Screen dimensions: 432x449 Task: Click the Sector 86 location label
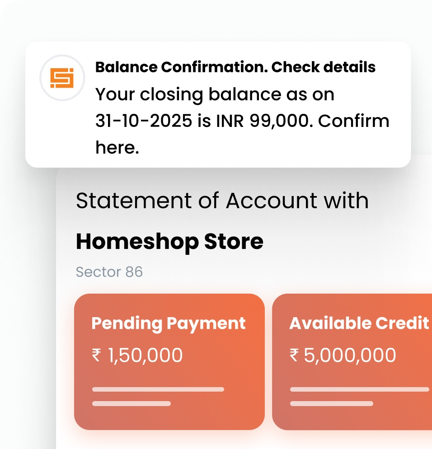[x=109, y=272]
